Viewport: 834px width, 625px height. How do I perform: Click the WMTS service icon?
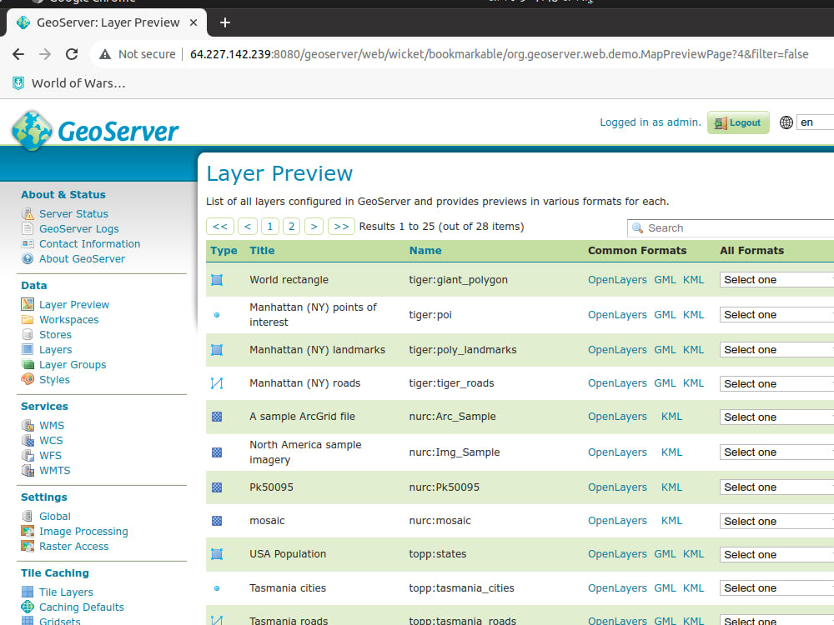[28, 470]
